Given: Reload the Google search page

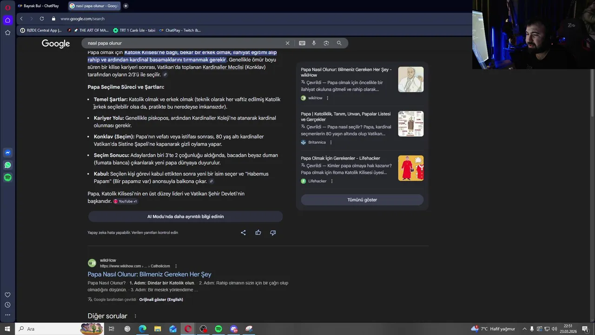Looking at the screenshot, I should 42,19.
